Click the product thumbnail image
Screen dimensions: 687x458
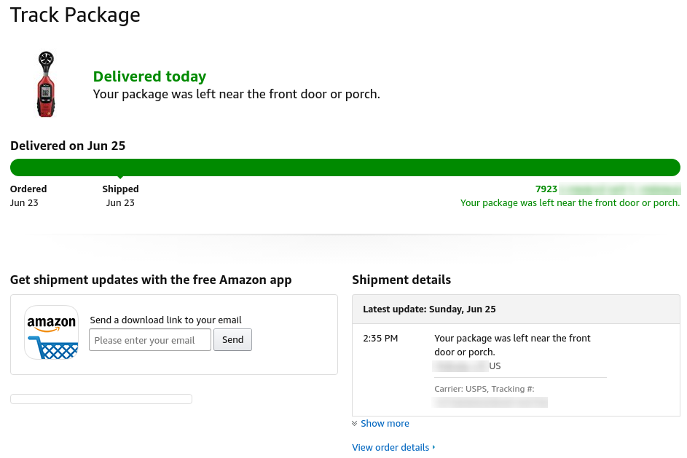46,83
